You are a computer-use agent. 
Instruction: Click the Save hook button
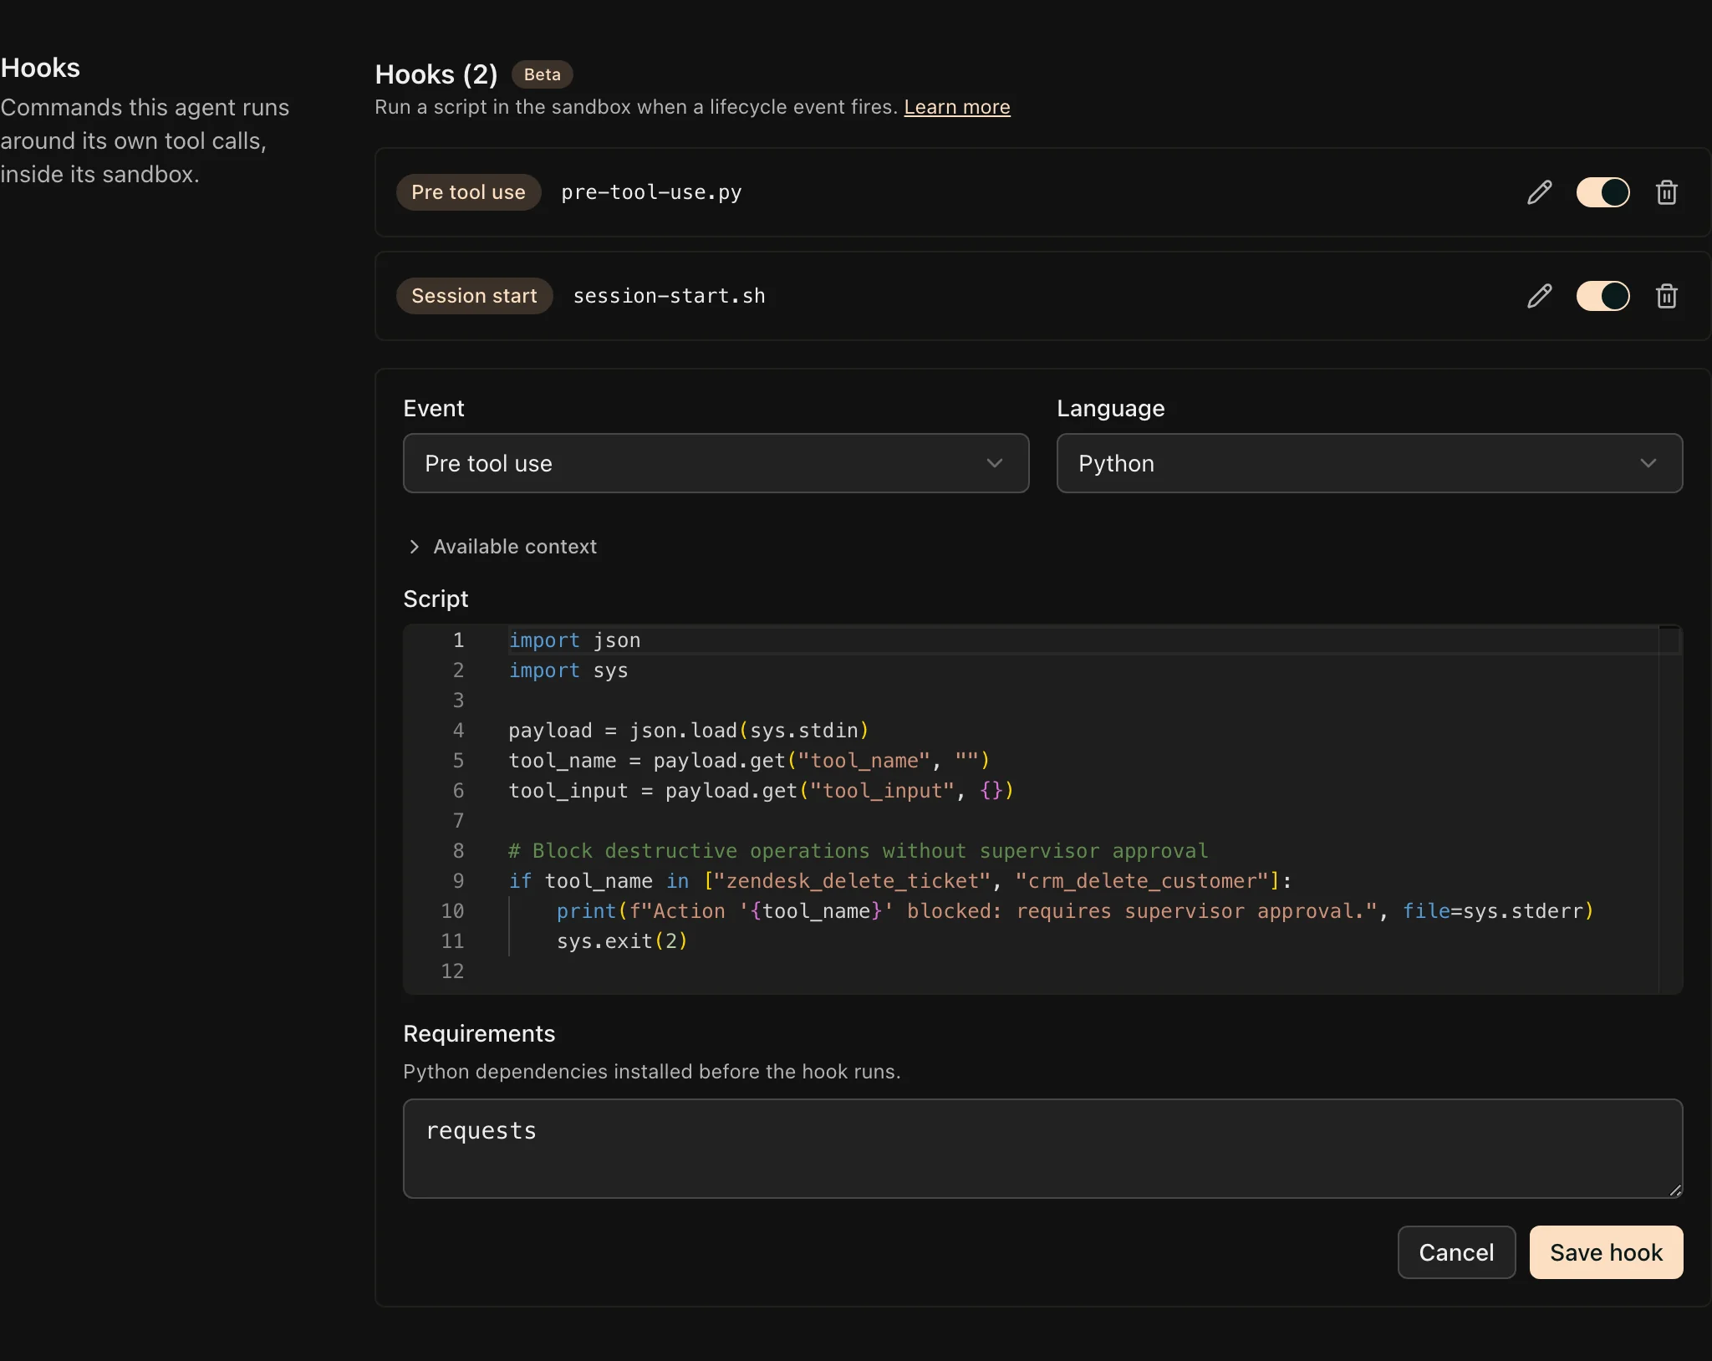pos(1606,1252)
